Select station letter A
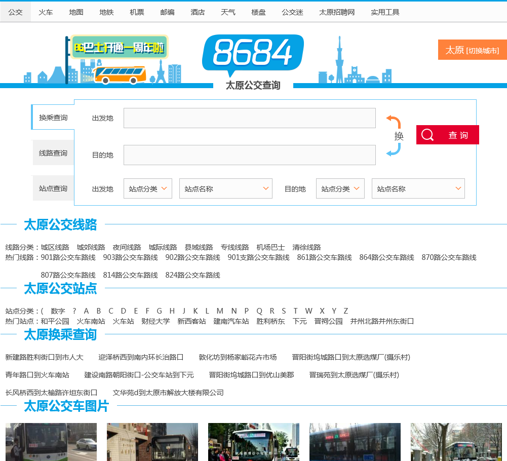This screenshot has width=507, height=461. tap(86, 311)
